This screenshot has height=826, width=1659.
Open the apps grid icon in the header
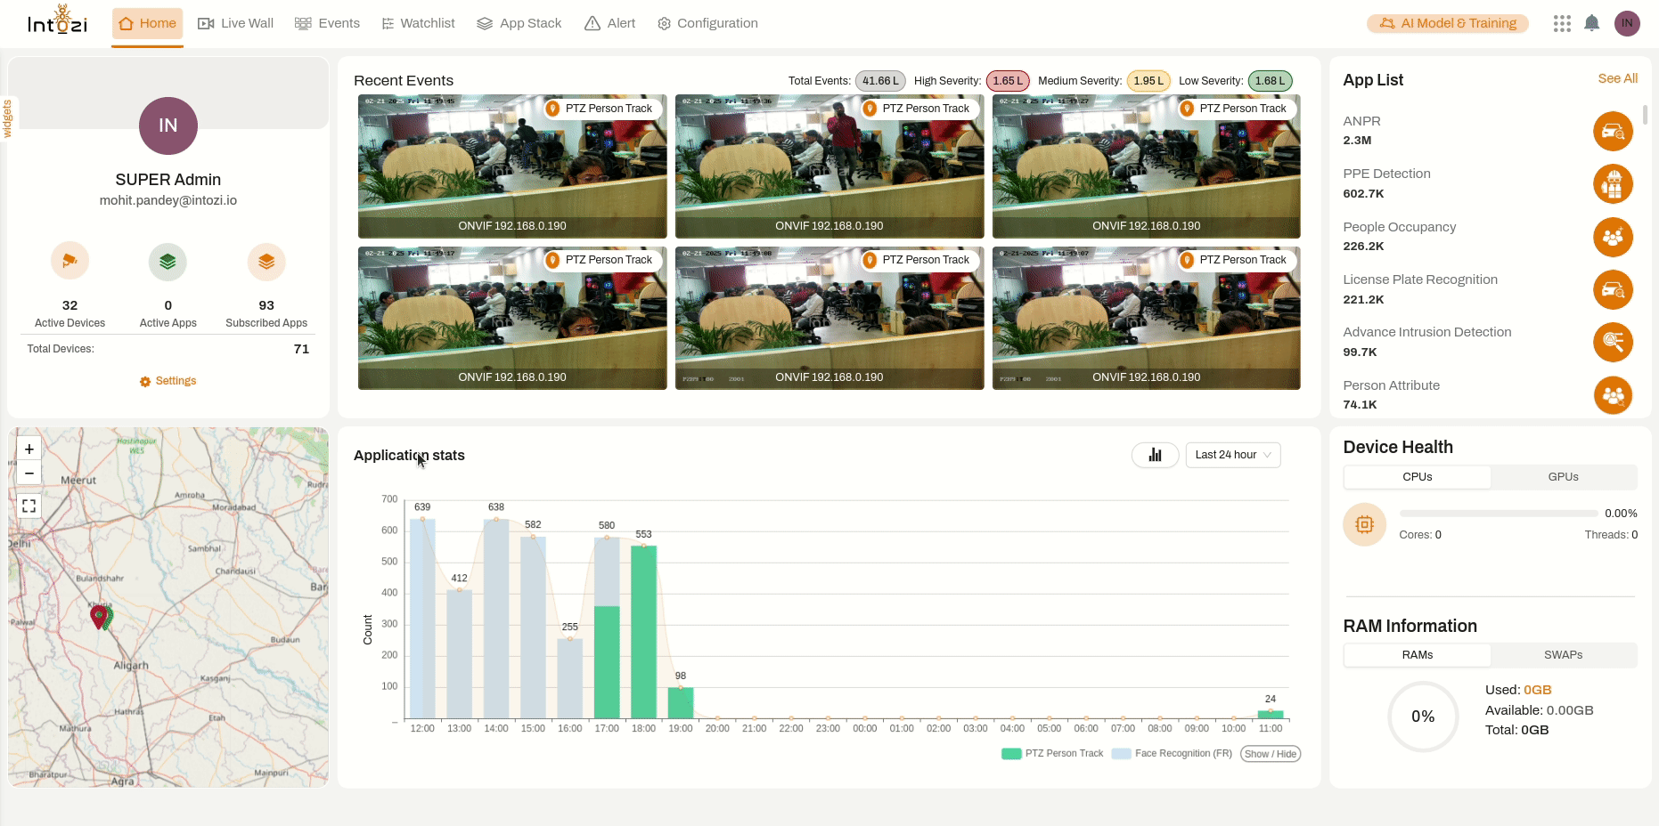point(1561,23)
